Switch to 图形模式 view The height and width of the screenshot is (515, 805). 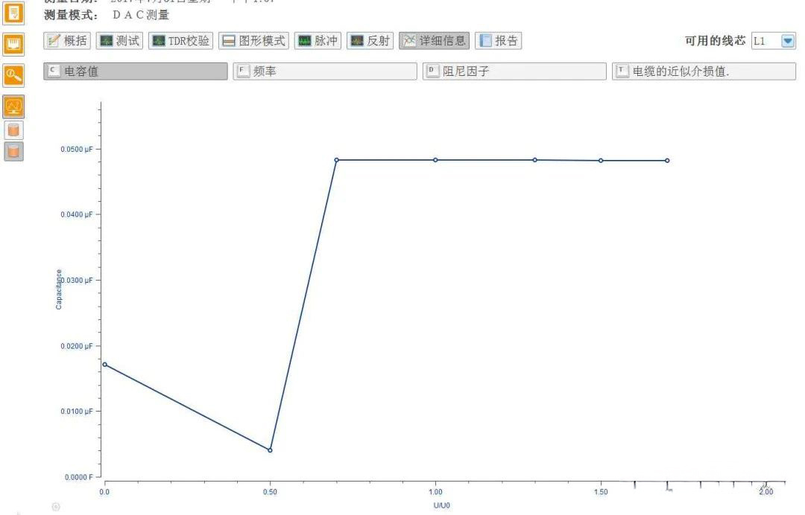253,41
